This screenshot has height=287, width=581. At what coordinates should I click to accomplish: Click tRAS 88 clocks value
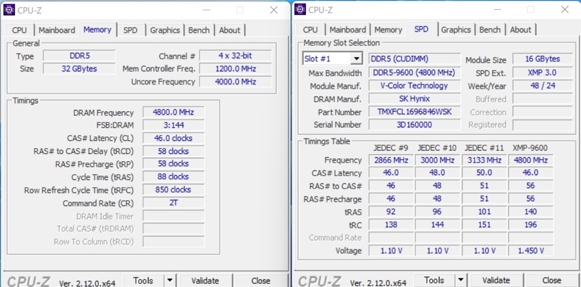pos(173,176)
